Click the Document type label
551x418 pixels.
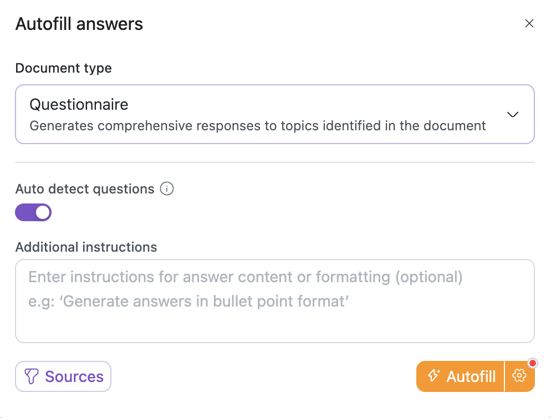click(x=63, y=68)
